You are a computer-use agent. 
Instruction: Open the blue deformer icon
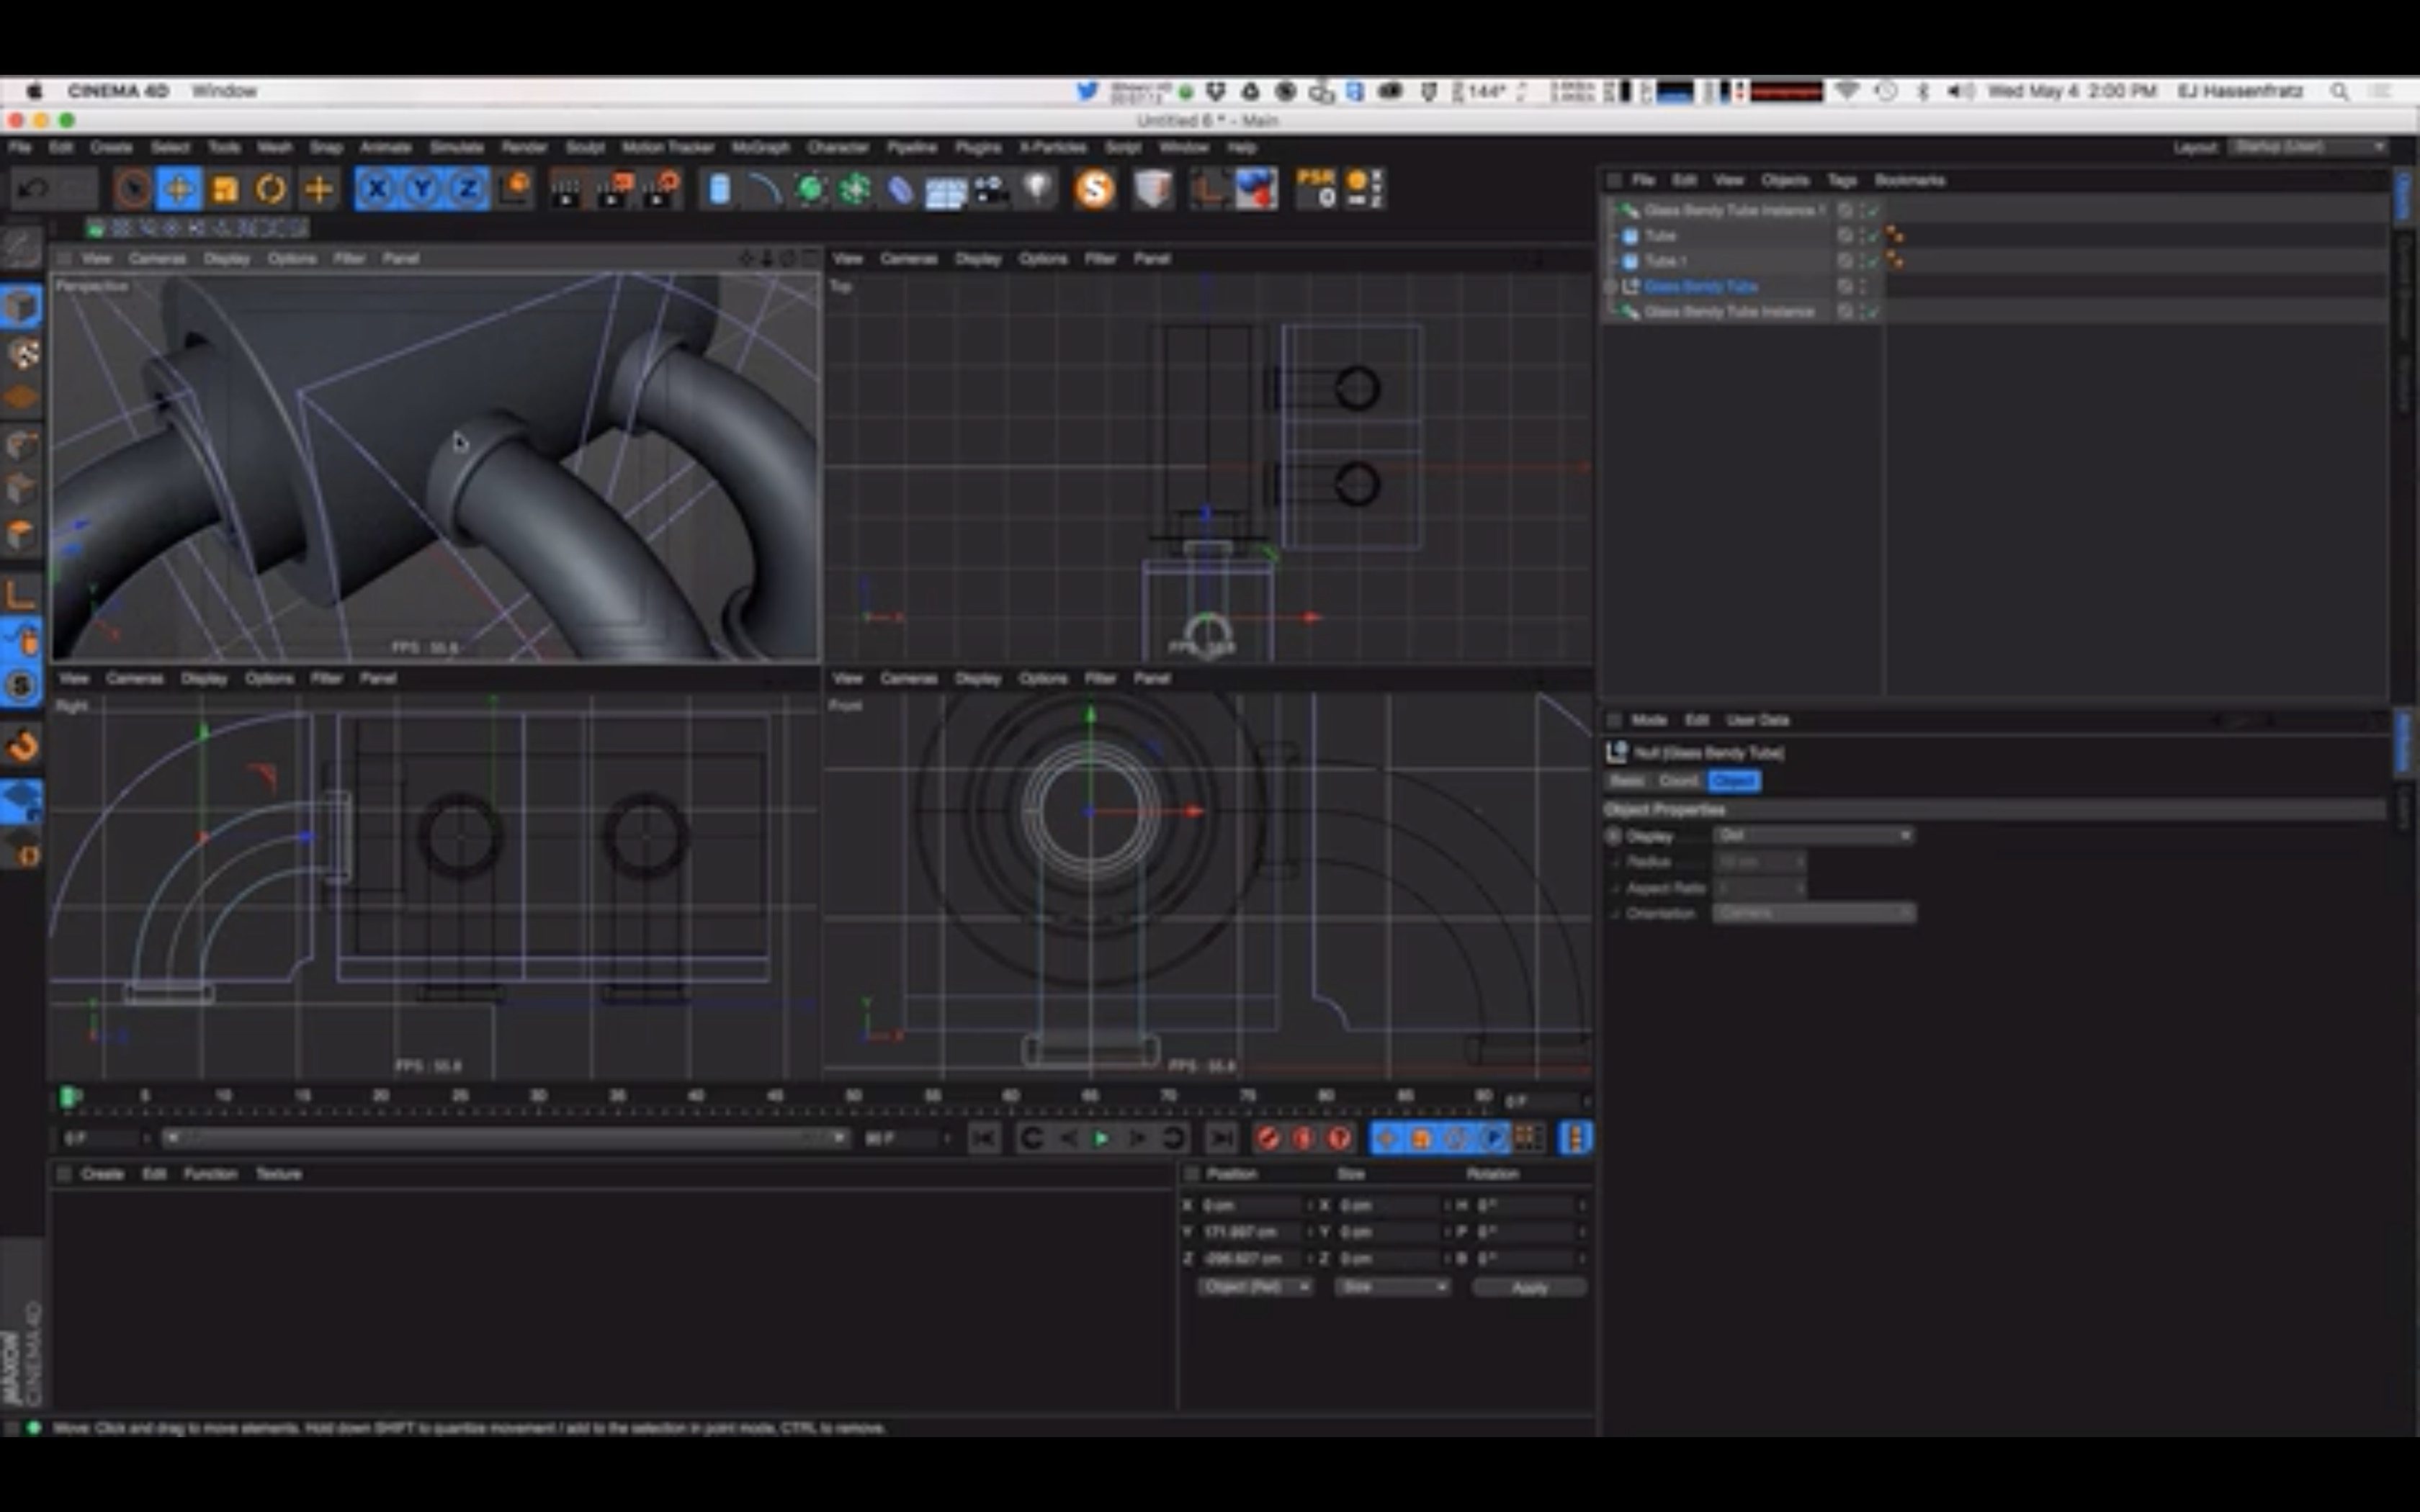point(900,189)
